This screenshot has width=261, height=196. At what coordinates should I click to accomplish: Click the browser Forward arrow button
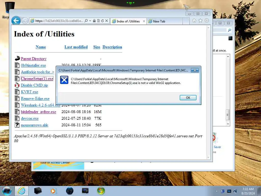[25, 21]
